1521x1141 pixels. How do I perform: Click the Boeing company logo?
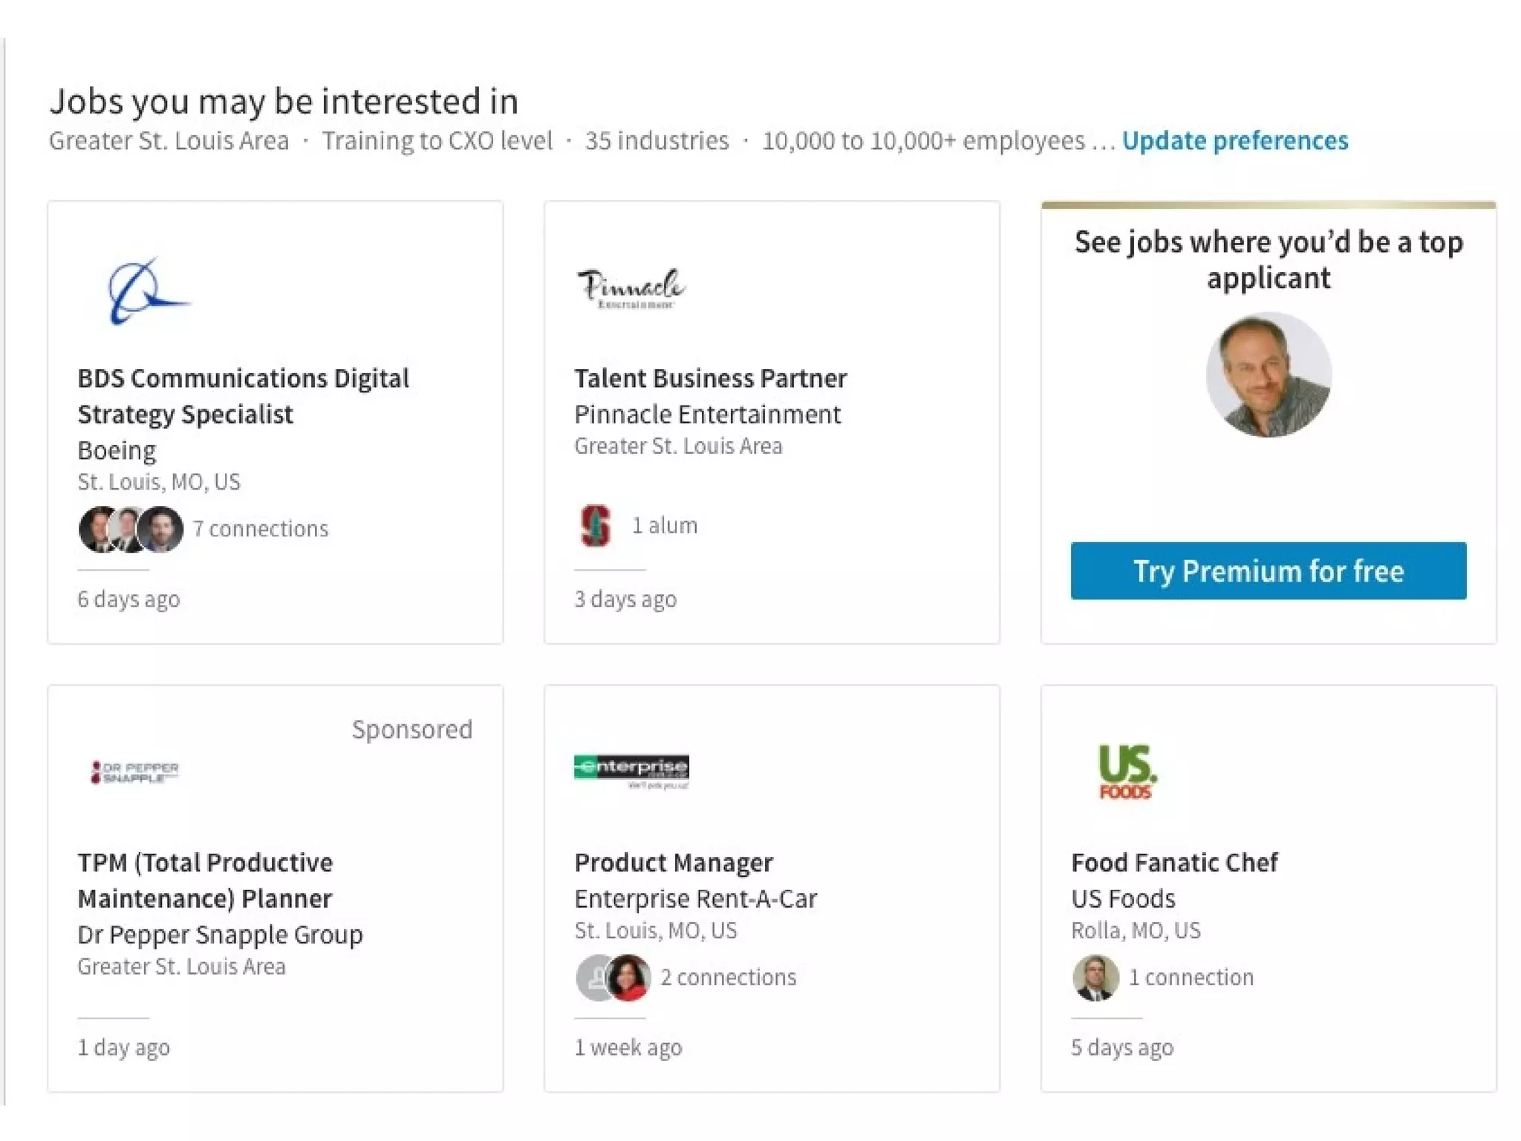pos(147,291)
